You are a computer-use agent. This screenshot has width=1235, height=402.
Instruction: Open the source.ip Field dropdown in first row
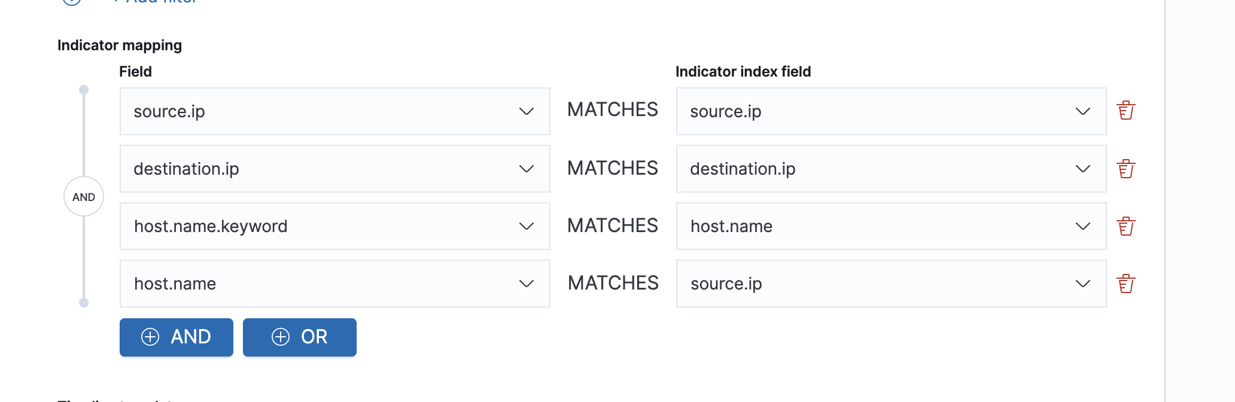click(334, 111)
